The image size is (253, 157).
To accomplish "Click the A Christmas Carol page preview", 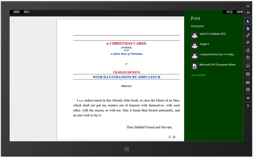I will (x=120, y=79).
